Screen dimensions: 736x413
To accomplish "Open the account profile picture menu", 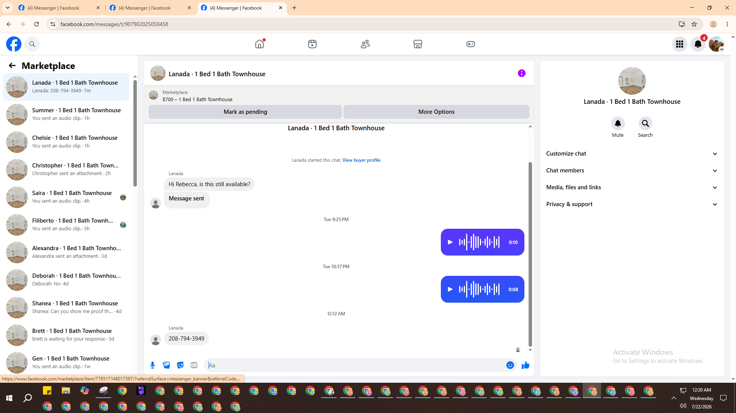I will point(716,44).
